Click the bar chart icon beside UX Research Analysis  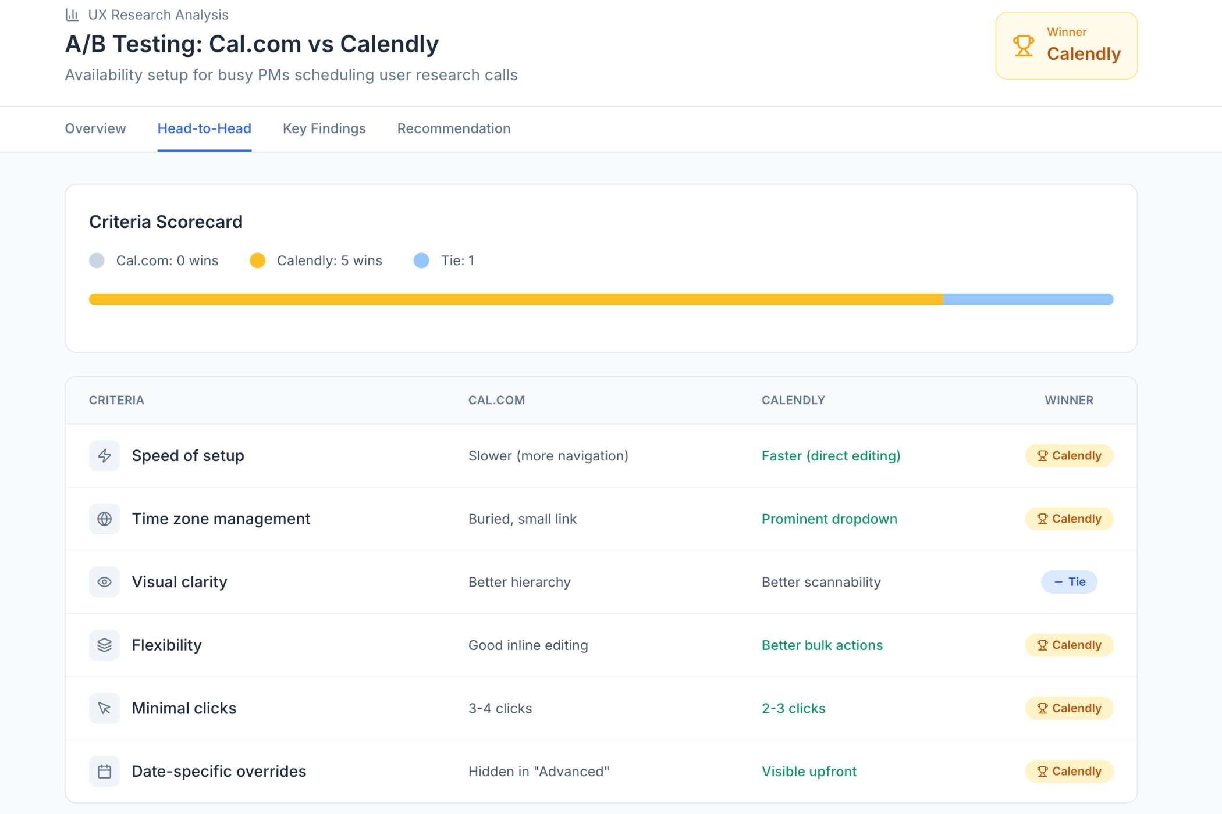point(72,15)
